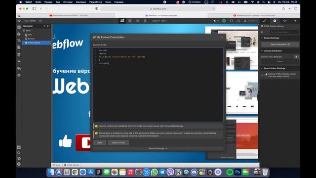Open the video tutorials icon
316x178 pixels.
[19, 158]
